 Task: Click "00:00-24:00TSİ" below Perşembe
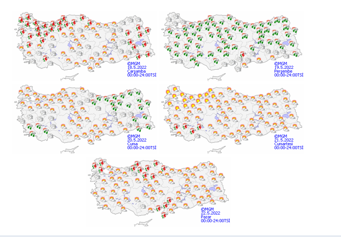[x=289, y=75]
